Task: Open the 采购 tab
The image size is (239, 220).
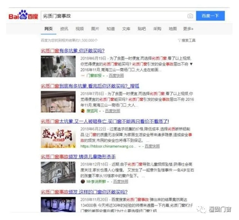Action: coord(157,29)
